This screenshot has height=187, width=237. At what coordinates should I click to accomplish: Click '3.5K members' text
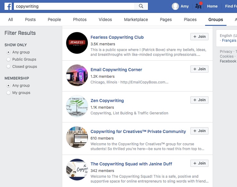(103, 44)
